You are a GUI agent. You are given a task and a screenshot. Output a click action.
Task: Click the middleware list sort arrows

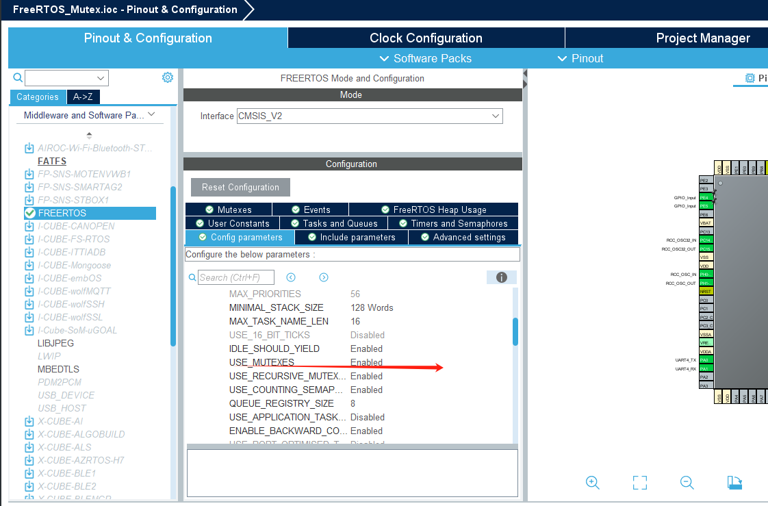(x=89, y=135)
